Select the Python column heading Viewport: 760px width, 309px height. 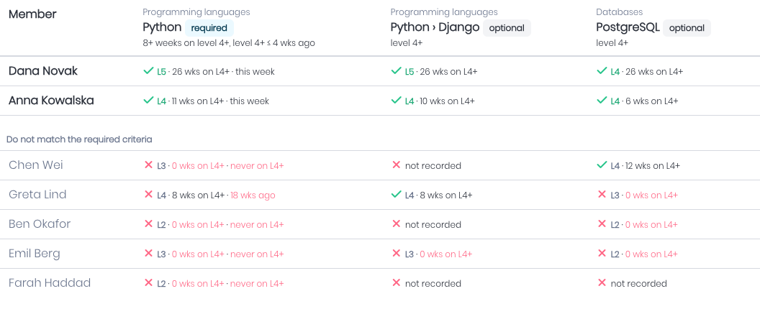(x=162, y=27)
